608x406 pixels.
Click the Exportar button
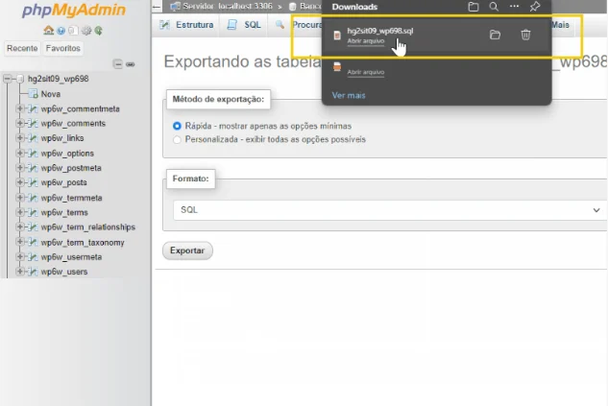pos(187,251)
